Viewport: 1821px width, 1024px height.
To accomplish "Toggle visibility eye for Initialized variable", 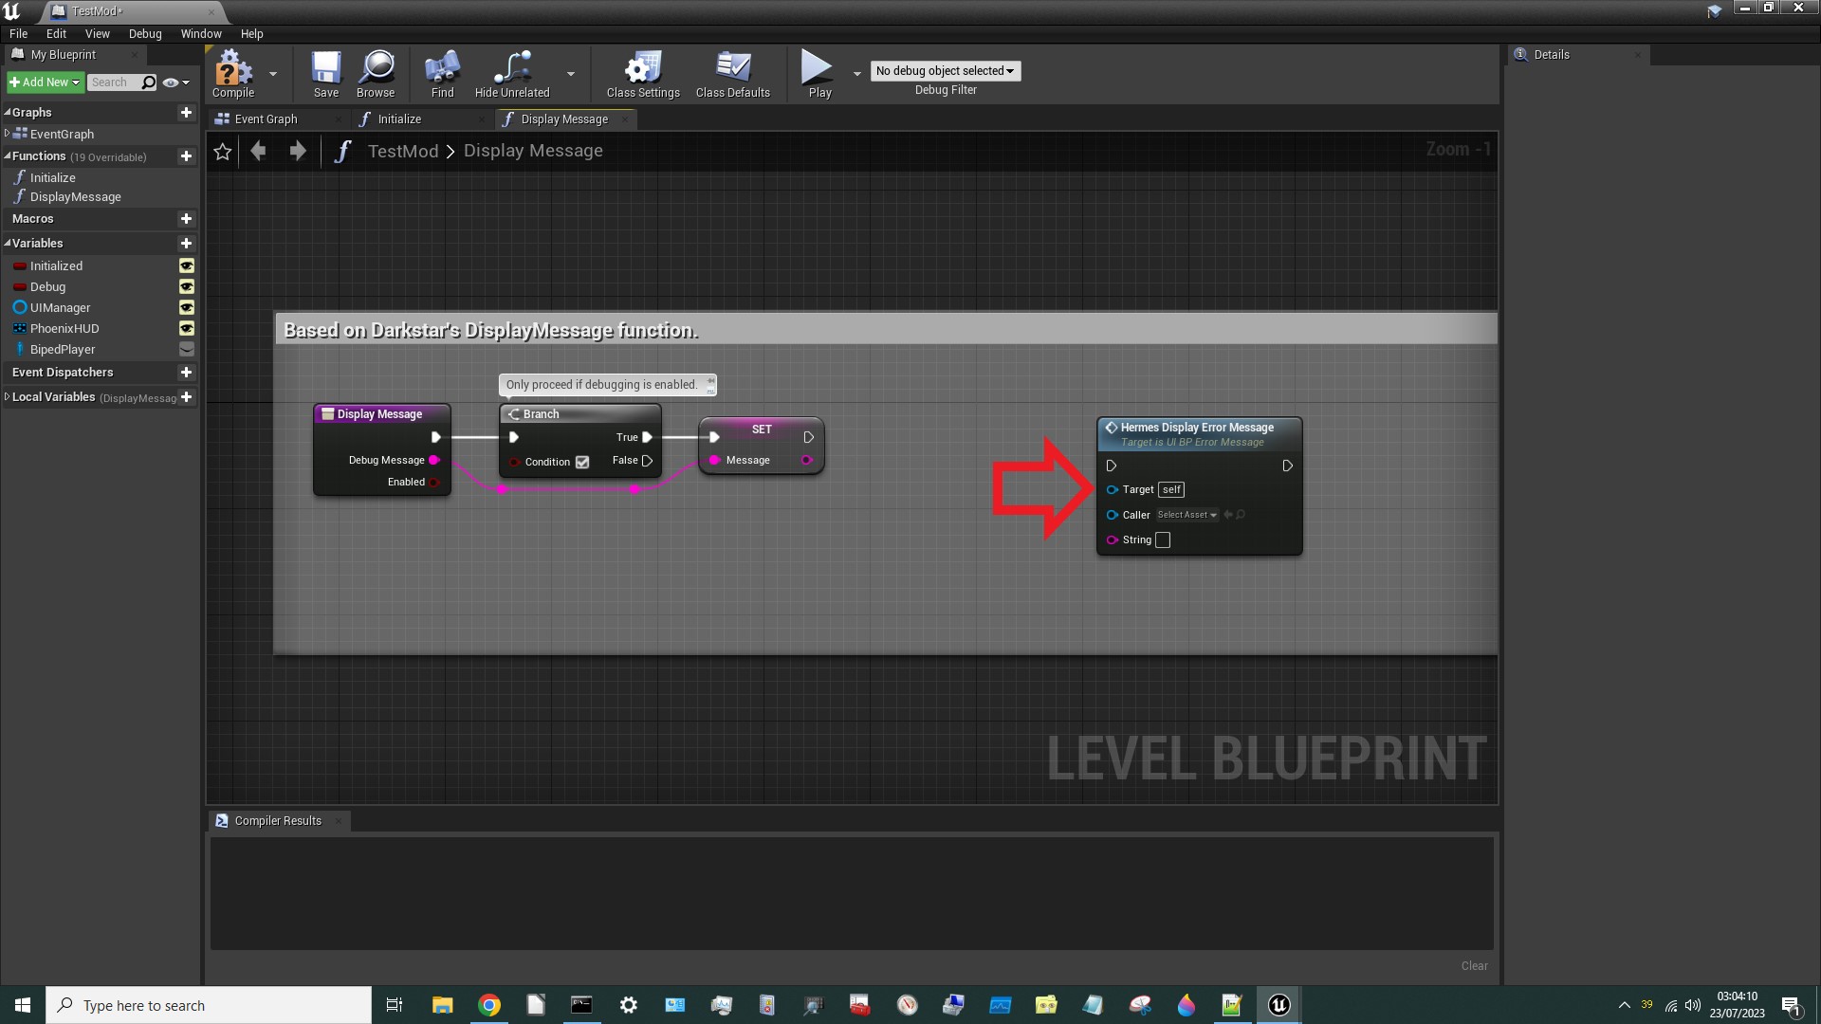I will (187, 266).
